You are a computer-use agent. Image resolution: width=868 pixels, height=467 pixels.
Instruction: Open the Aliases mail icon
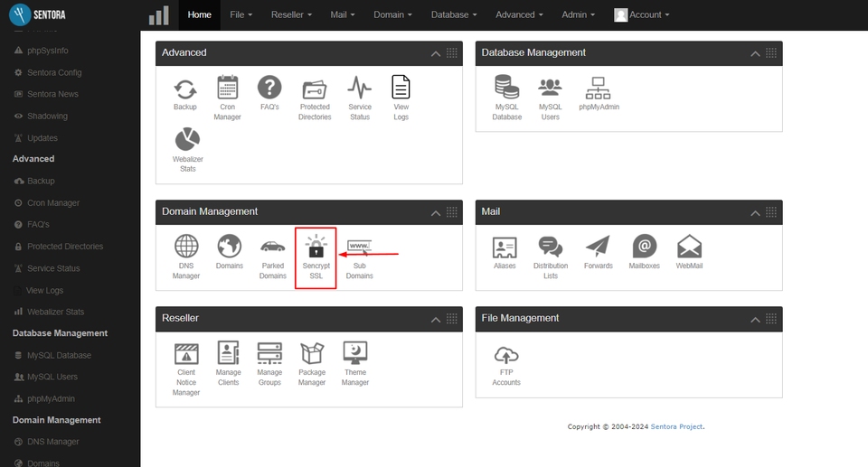point(505,248)
